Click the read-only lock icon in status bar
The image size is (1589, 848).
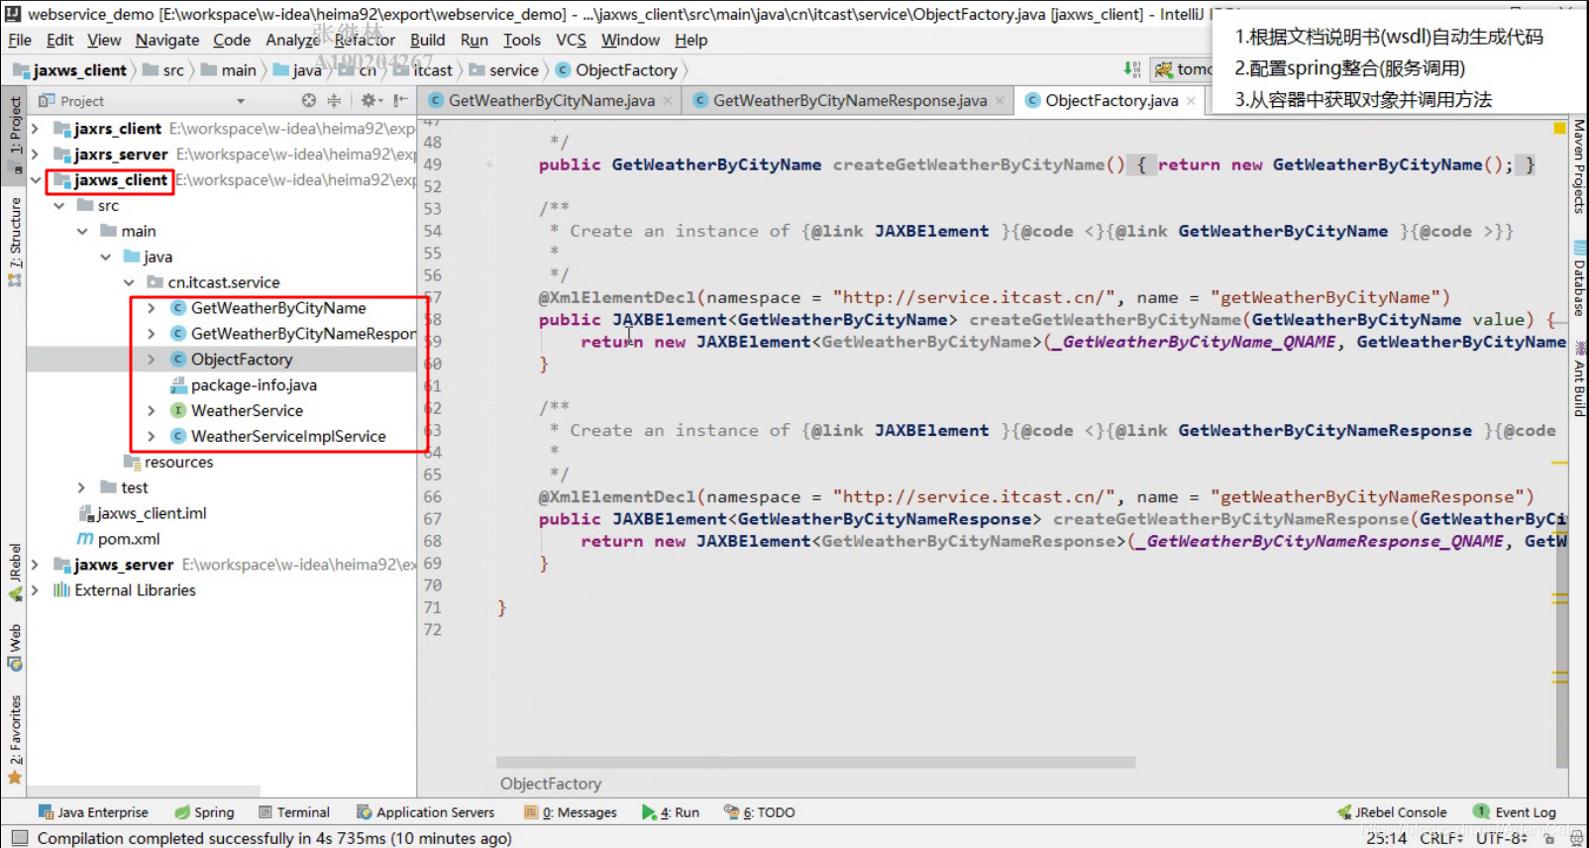click(1548, 838)
